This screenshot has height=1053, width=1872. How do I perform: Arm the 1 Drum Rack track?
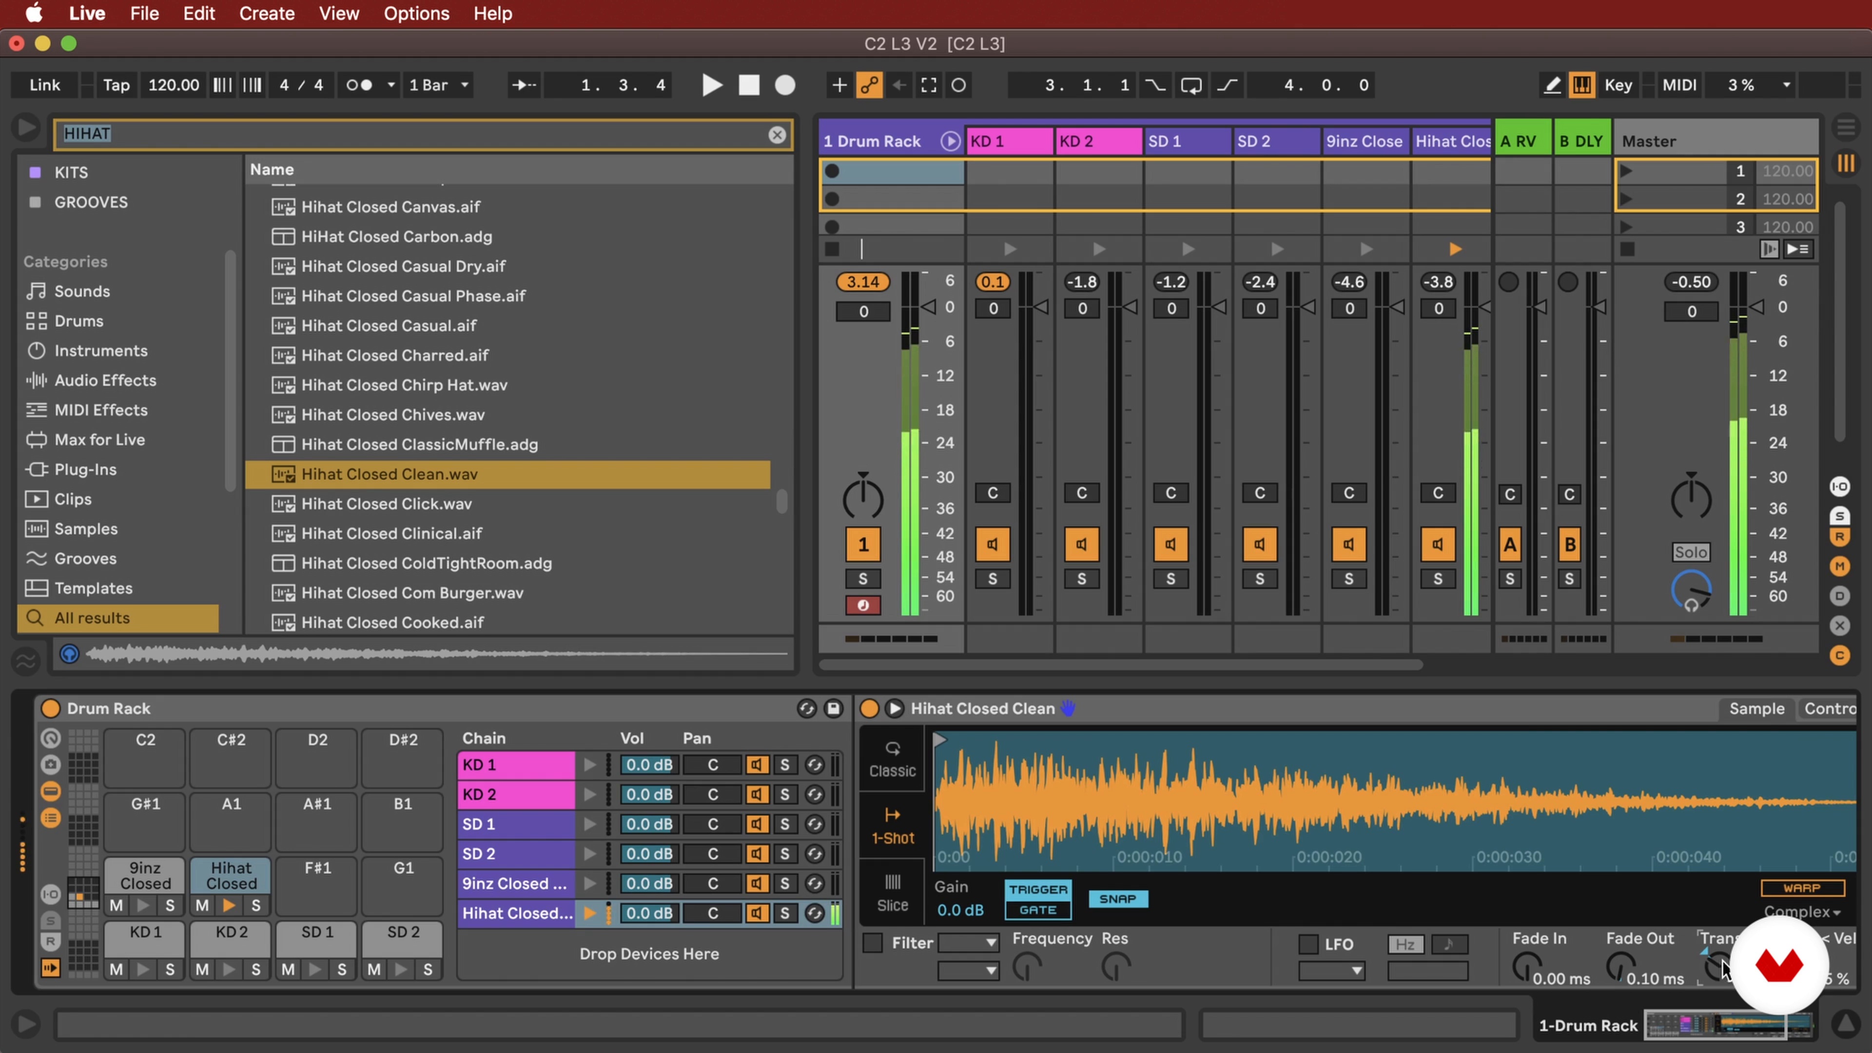pos(862,605)
